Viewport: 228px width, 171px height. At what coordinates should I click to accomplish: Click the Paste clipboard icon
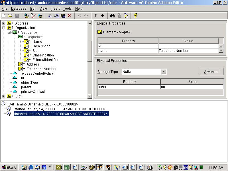63,16
